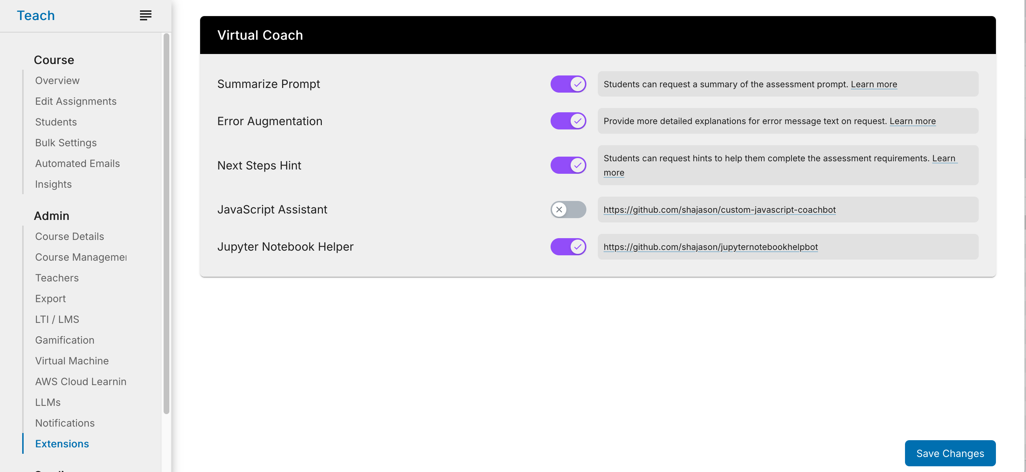The image size is (1026, 472).
Task: Disable the Next Steps Hint feature
Action: (568, 165)
